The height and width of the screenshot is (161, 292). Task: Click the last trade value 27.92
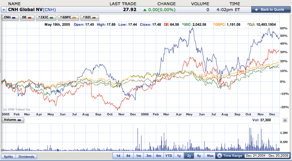click(x=130, y=9)
